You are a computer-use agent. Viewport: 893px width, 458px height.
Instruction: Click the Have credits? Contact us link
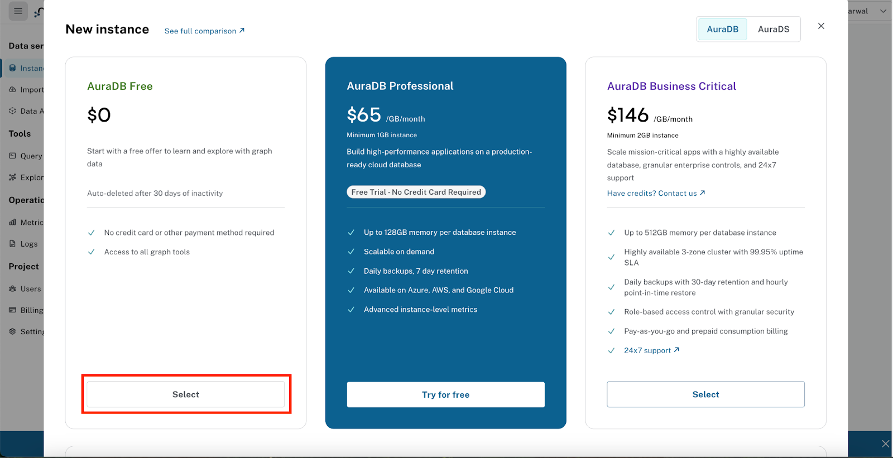pyautogui.click(x=656, y=194)
